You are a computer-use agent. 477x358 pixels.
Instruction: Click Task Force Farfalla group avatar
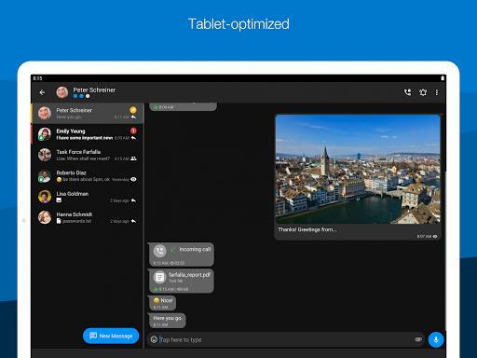click(x=45, y=155)
